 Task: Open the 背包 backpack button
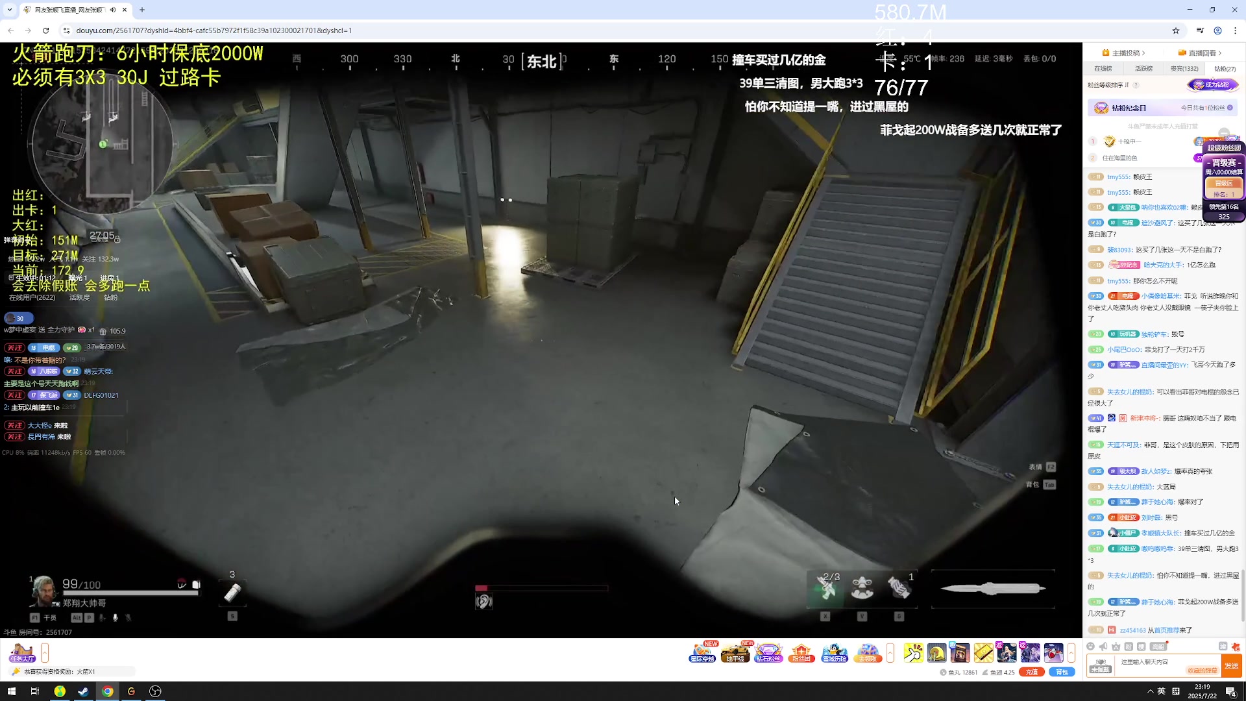click(1062, 672)
